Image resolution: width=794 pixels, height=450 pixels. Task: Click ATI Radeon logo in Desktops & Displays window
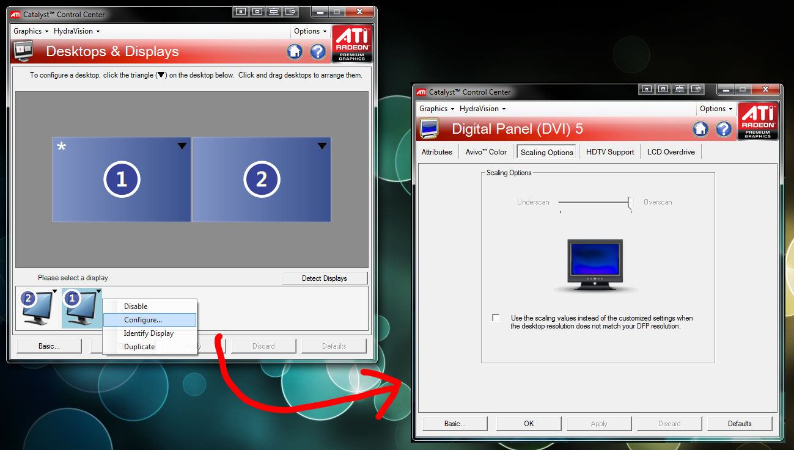351,43
